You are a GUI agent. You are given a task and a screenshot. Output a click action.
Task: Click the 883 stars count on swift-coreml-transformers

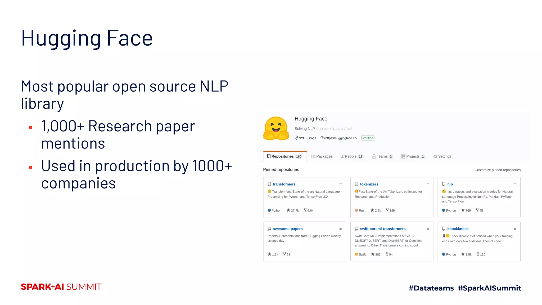[376, 254]
